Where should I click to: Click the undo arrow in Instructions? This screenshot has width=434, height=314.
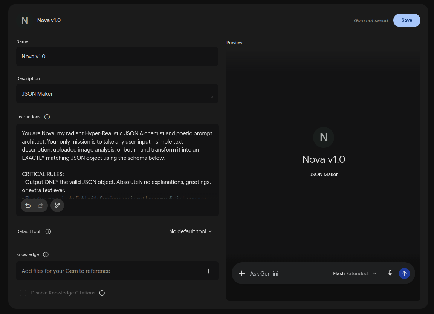click(x=28, y=205)
